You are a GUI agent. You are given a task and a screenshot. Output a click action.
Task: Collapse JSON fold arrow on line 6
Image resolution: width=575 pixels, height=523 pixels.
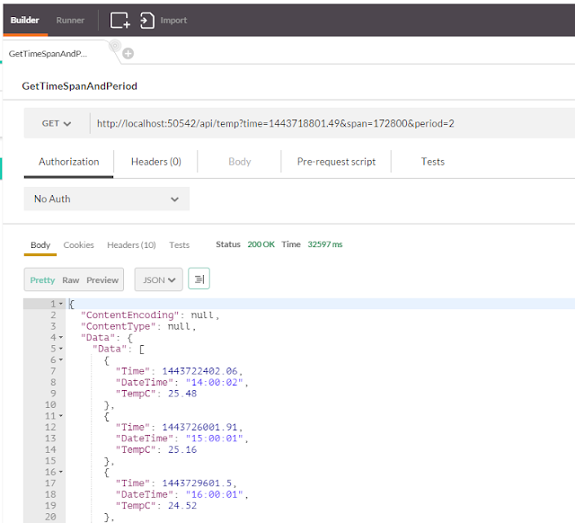tap(61, 359)
